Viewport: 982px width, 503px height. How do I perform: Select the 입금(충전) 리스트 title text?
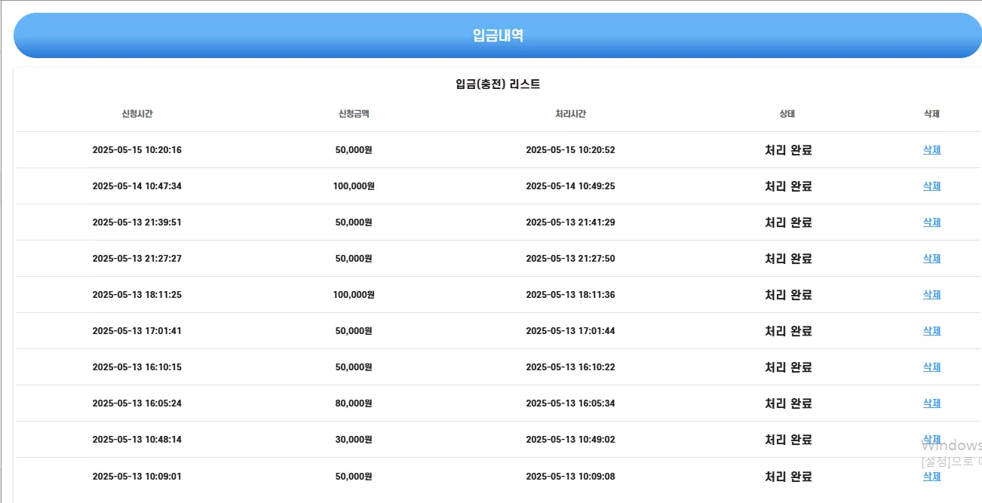click(x=498, y=84)
